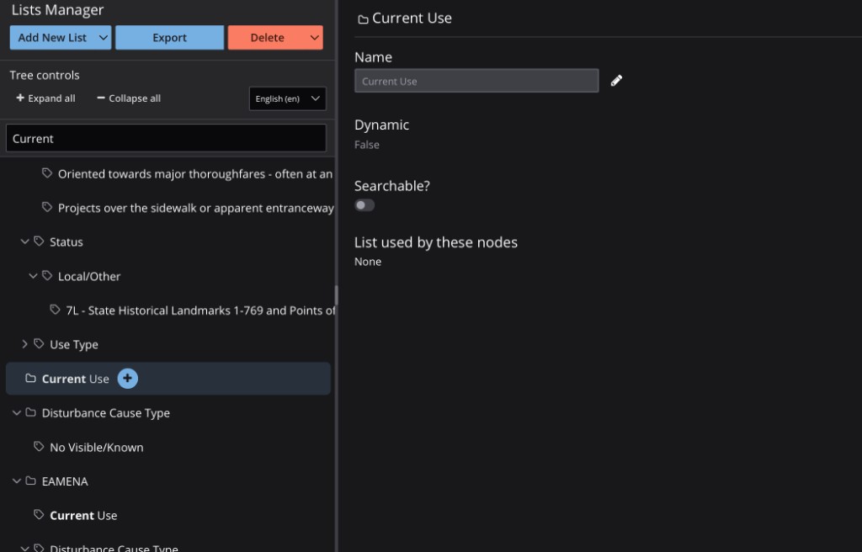
Task: Select Oriented towards major thoroughfares item
Action: click(x=195, y=173)
